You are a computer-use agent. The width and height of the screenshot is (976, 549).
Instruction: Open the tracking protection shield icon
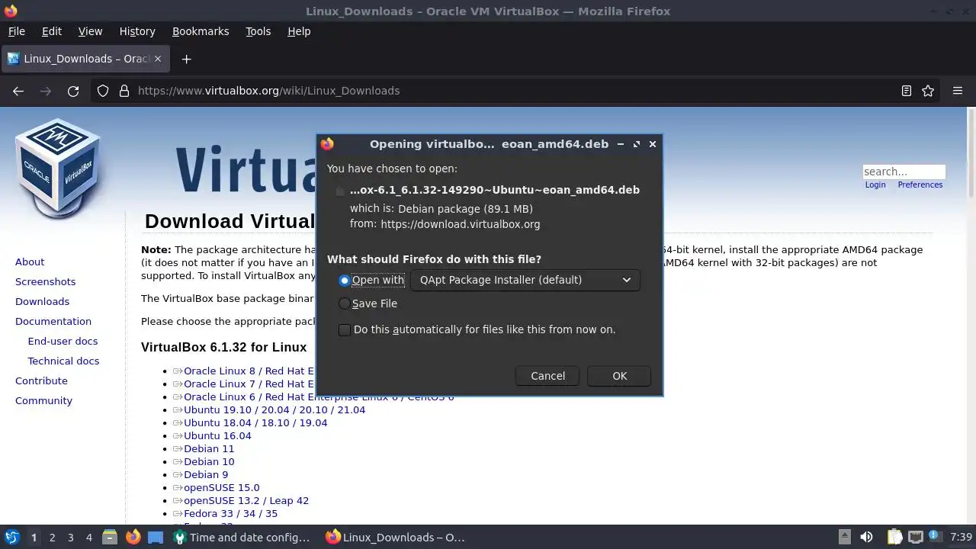click(x=103, y=91)
